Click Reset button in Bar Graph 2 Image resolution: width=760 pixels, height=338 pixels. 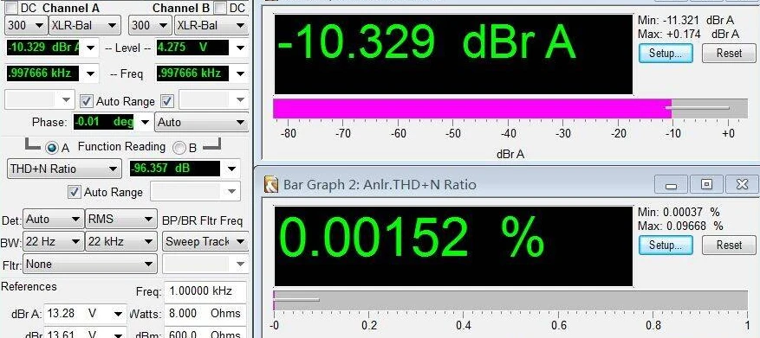tap(729, 246)
